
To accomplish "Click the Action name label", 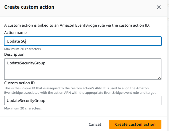I will pyautogui.click(x=15, y=32).
